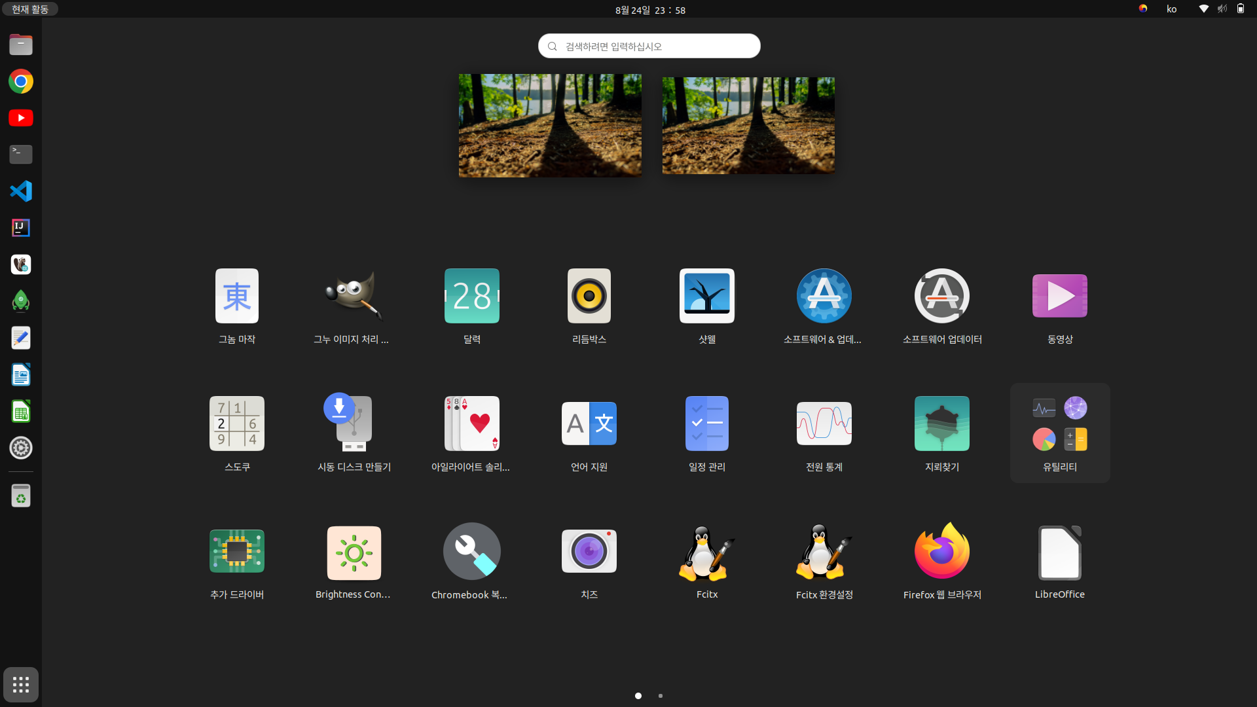The height and width of the screenshot is (707, 1257).
Task: Toggle the show applications grid button
Action: tap(21, 685)
